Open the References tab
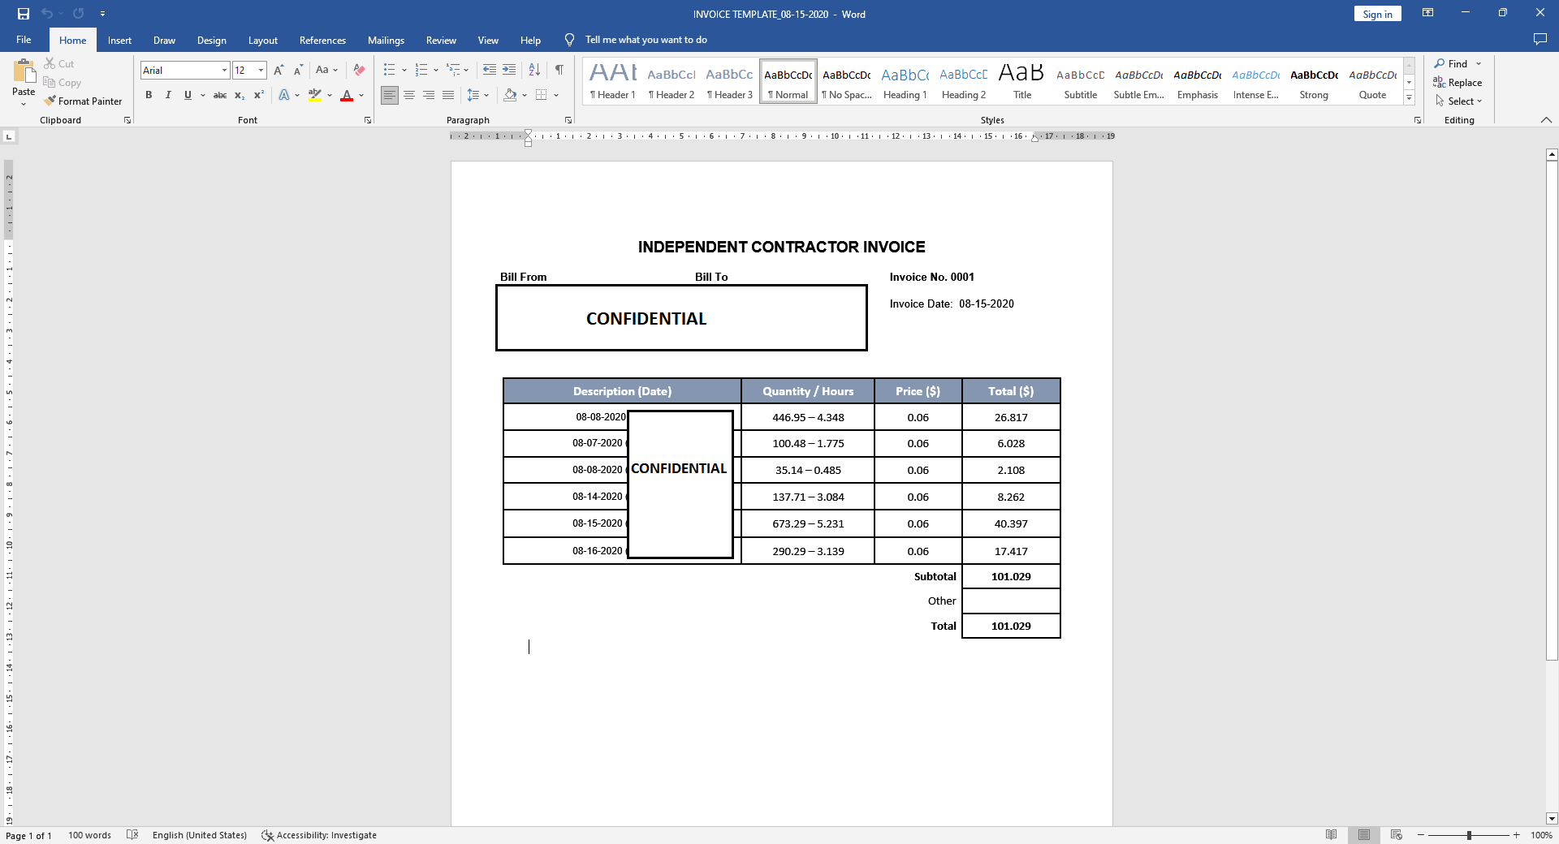The width and height of the screenshot is (1559, 844). [x=322, y=40]
